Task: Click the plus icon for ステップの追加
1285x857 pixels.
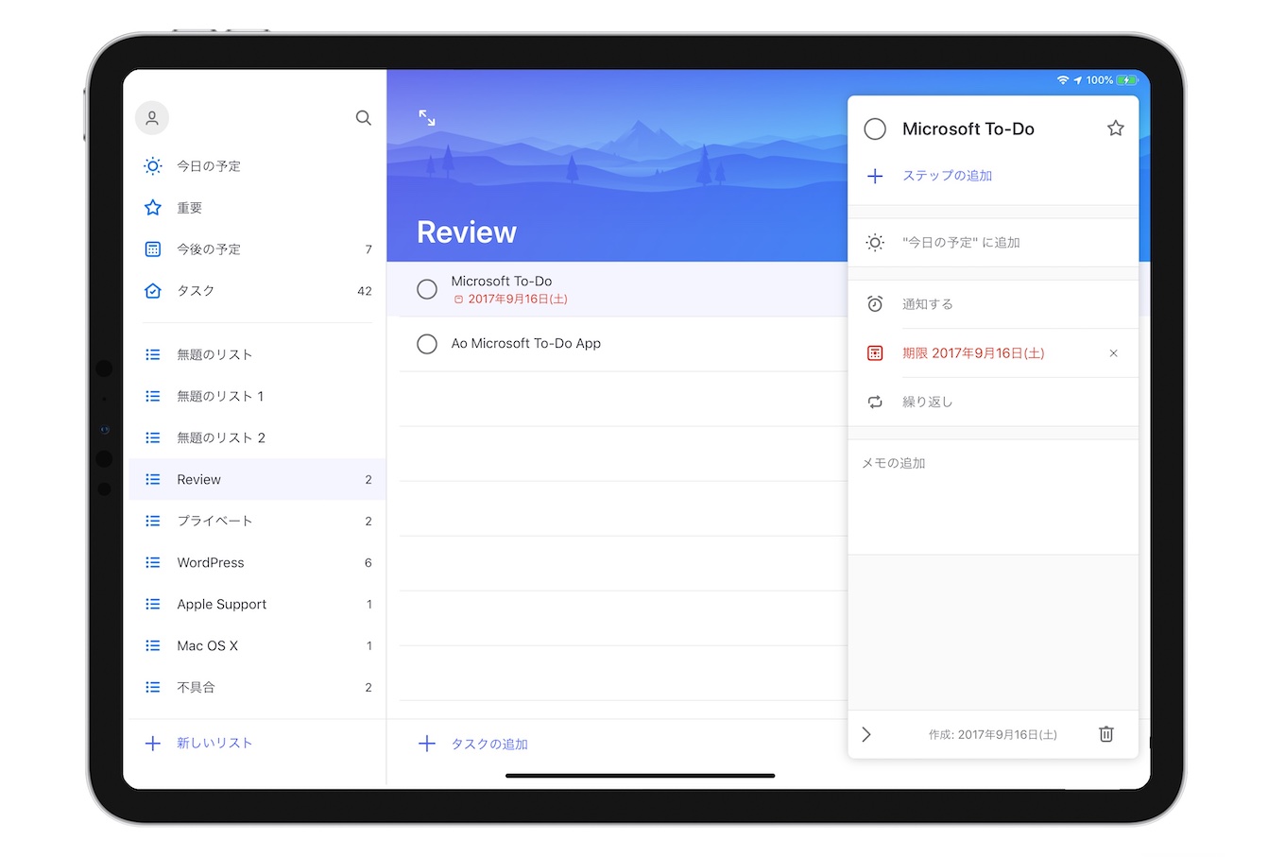Action: [x=875, y=176]
